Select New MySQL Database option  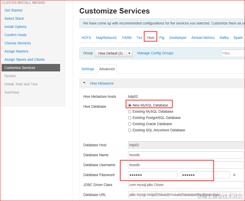[130, 105]
